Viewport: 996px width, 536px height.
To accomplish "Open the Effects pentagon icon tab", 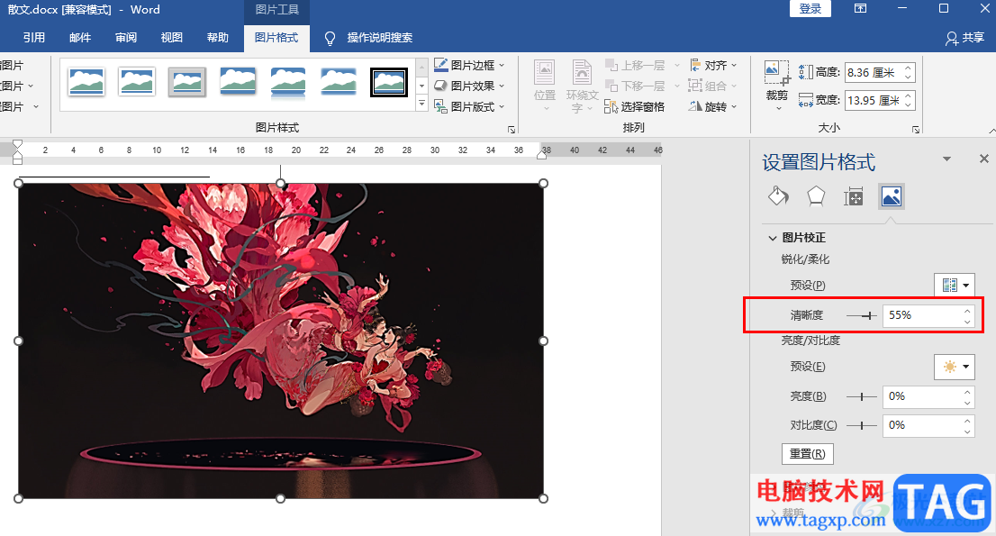I will click(x=816, y=196).
